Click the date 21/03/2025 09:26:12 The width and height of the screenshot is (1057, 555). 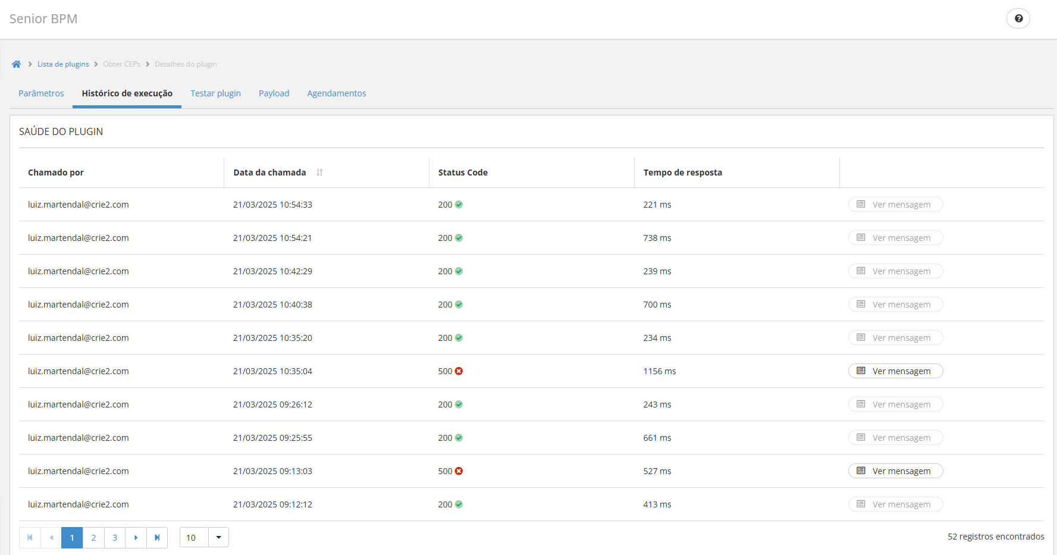272,405
